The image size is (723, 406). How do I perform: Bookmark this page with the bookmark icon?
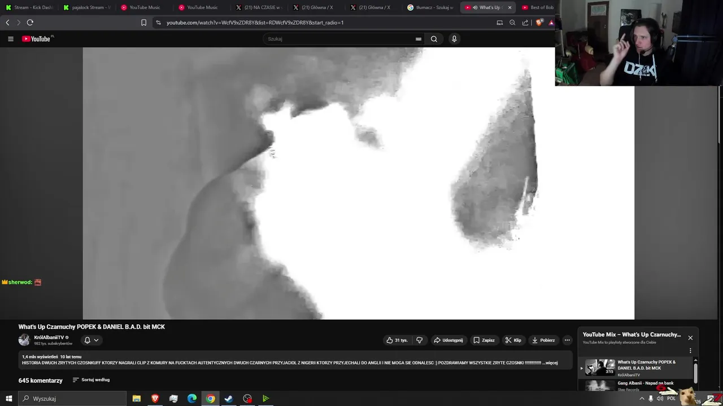click(143, 23)
